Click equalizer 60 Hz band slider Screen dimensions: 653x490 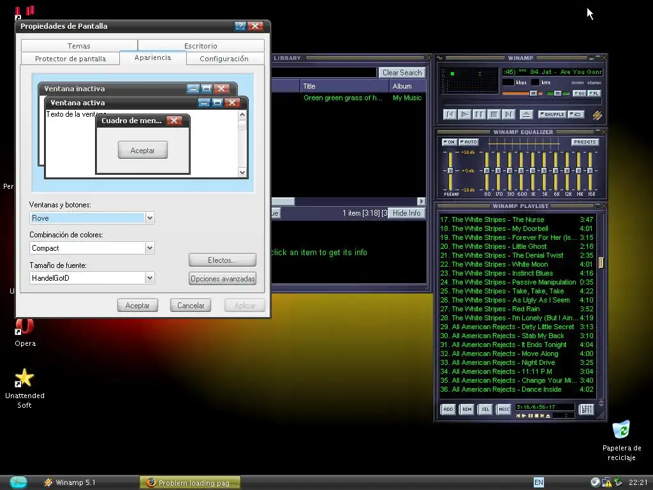pos(487,171)
